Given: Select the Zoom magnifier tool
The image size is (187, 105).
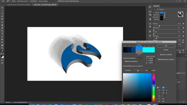Looking at the screenshot, I should click(x=2, y=48).
